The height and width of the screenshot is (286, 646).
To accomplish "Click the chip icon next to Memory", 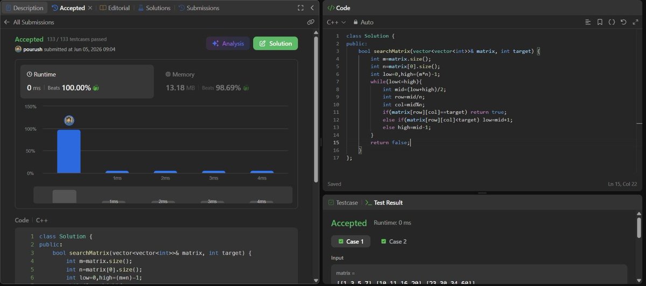I will click(168, 75).
